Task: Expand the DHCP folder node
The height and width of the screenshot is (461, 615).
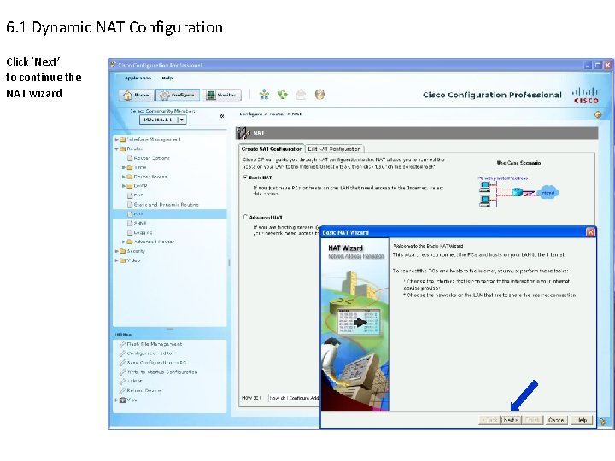Action: click(x=124, y=186)
